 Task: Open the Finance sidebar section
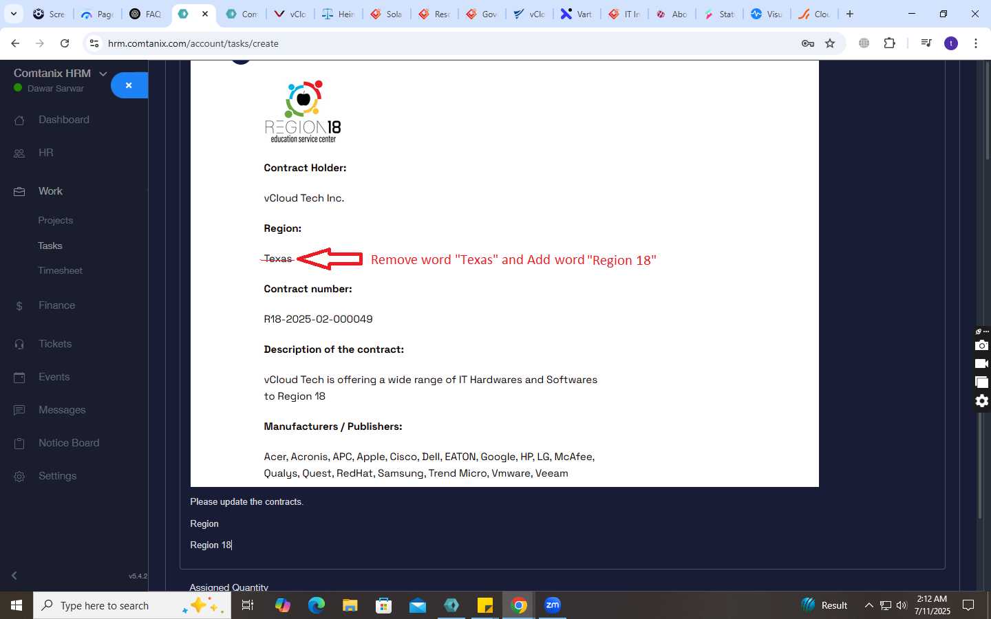pyautogui.click(x=57, y=305)
